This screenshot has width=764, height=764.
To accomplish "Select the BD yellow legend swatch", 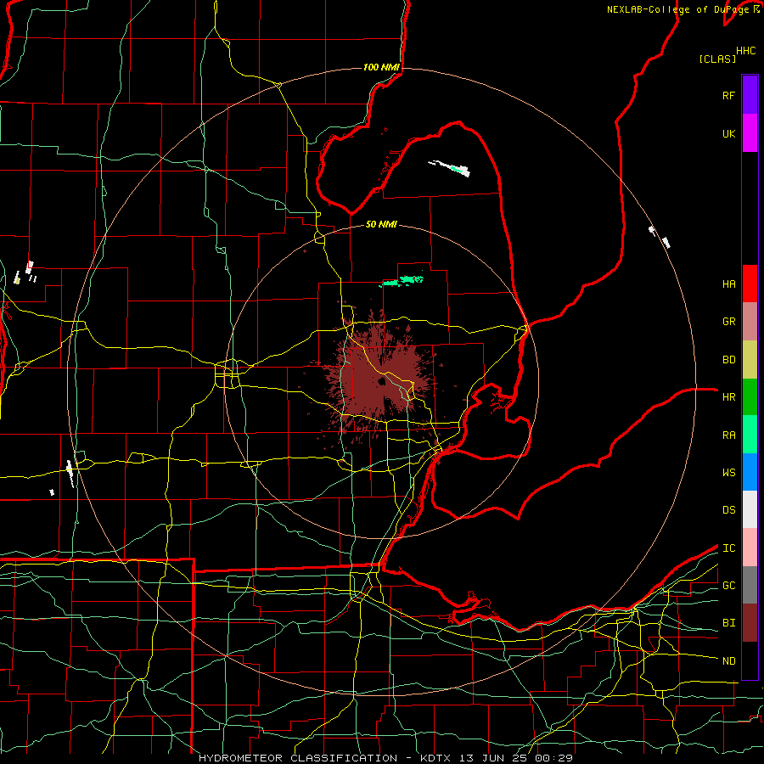I will point(750,360).
